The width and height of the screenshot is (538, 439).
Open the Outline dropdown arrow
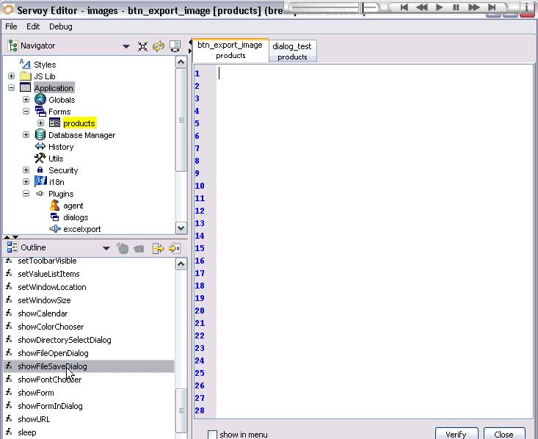106,249
